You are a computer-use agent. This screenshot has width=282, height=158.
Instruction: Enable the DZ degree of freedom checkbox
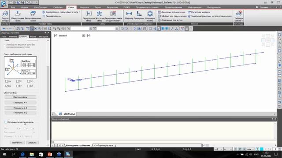tap(29, 81)
